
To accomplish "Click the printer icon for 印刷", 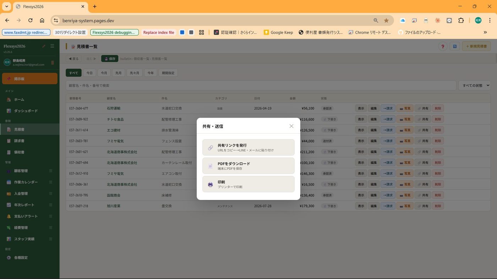I will pos(210,184).
